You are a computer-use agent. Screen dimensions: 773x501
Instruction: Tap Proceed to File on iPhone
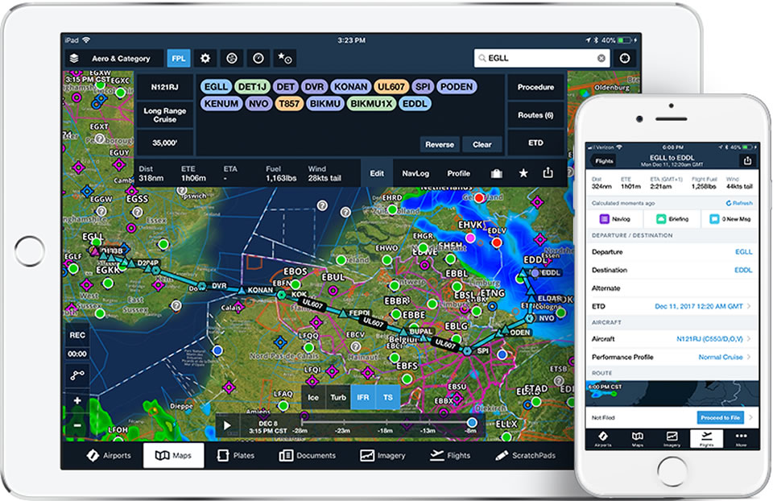(x=720, y=418)
